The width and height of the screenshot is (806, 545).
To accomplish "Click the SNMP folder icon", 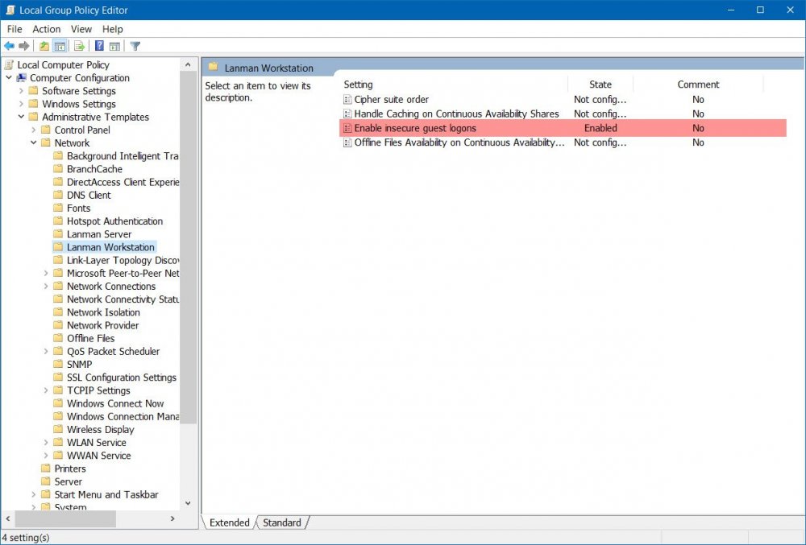I will click(x=58, y=365).
